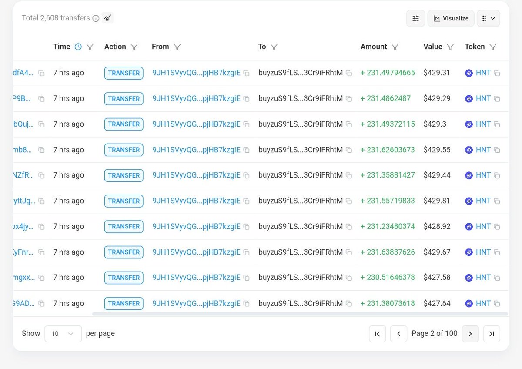Copy From address in the $429.44 row
This screenshot has width=522, height=369.
[x=247, y=175]
